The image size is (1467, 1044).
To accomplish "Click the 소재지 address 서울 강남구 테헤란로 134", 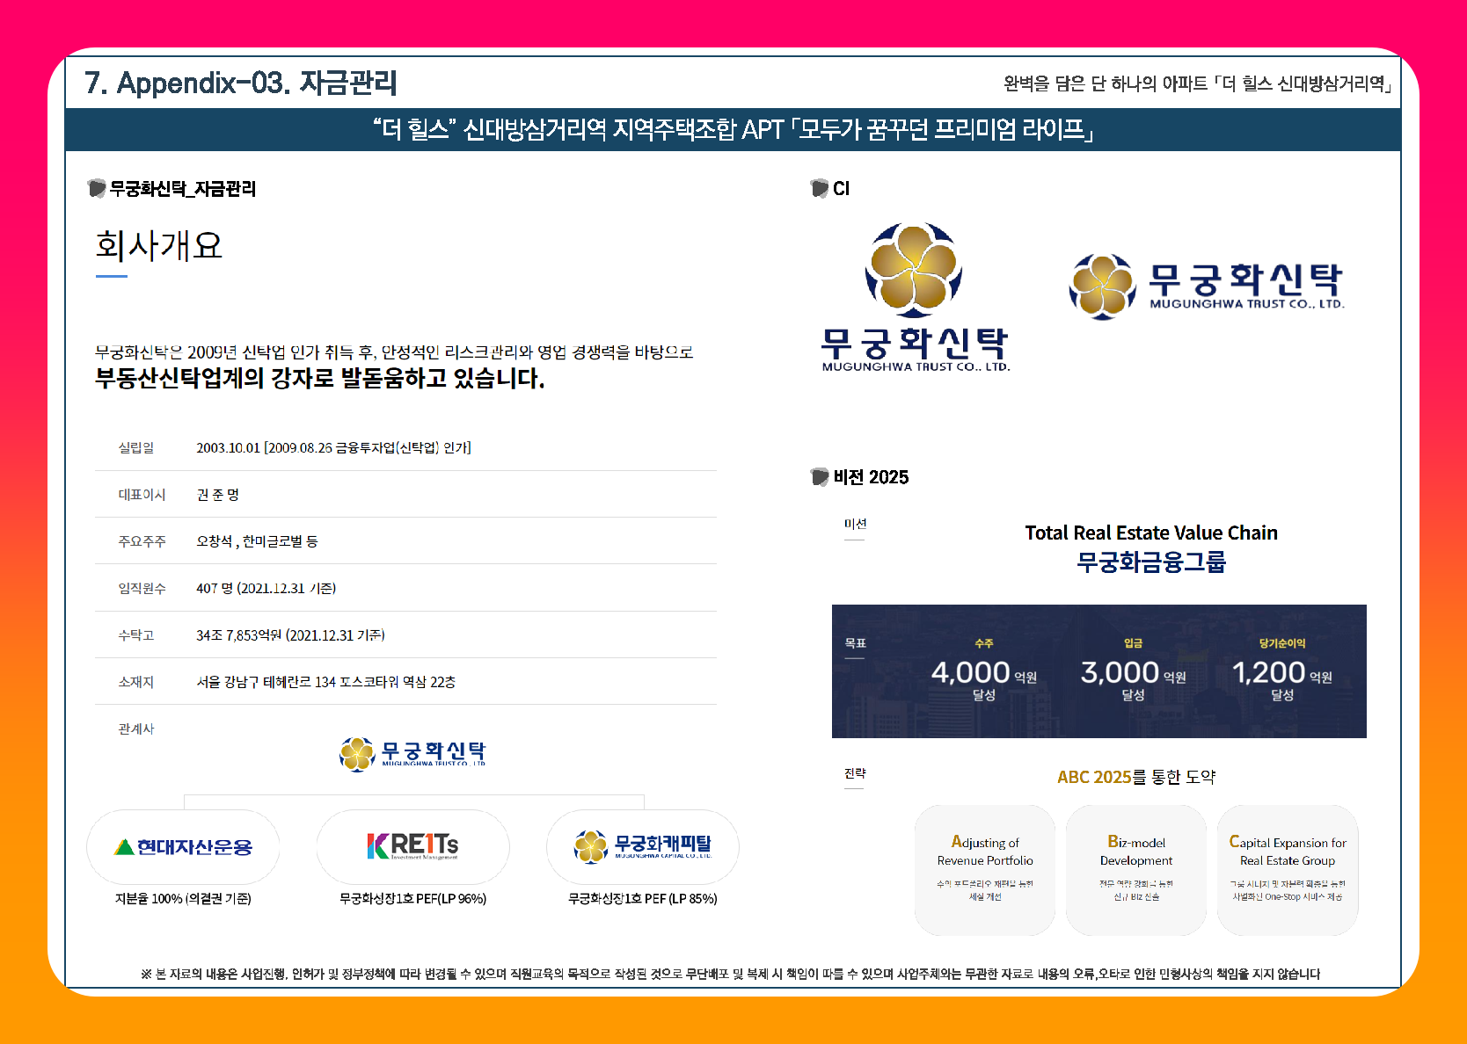I will pyautogui.click(x=325, y=682).
